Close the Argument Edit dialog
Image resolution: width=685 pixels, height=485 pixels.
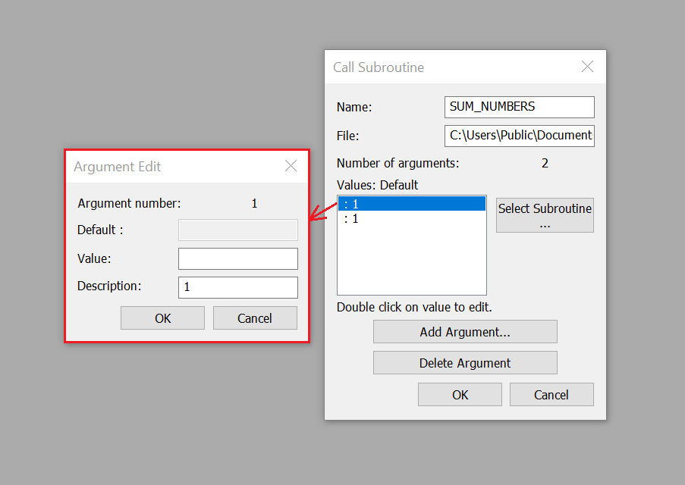click(291, 166)
